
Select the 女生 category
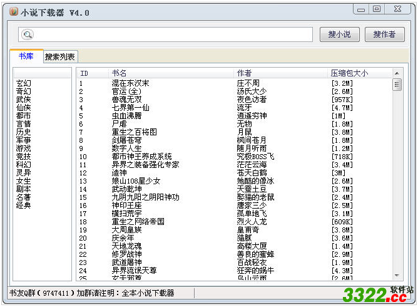click(x=23, y=181)
